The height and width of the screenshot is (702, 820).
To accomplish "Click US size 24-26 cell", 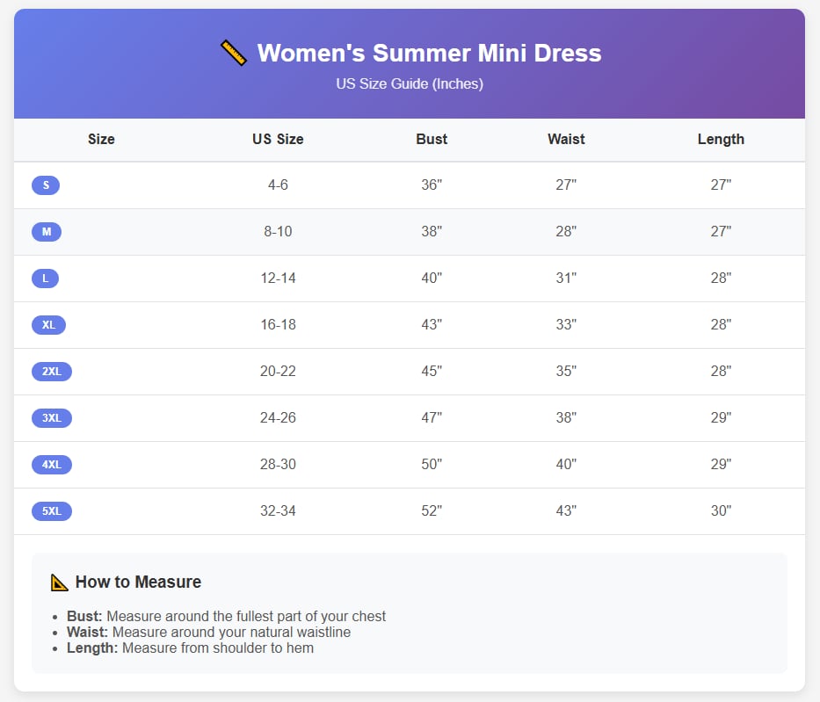I will (x=278, y=417).
